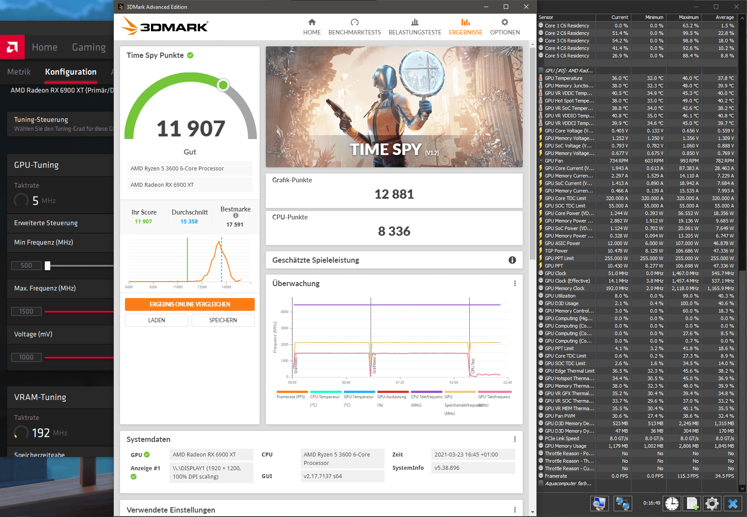Open OPTIONEN settings in 3DMark
Image resolution: width=747 pixels, height=517 pixels.
click(505, 27)
